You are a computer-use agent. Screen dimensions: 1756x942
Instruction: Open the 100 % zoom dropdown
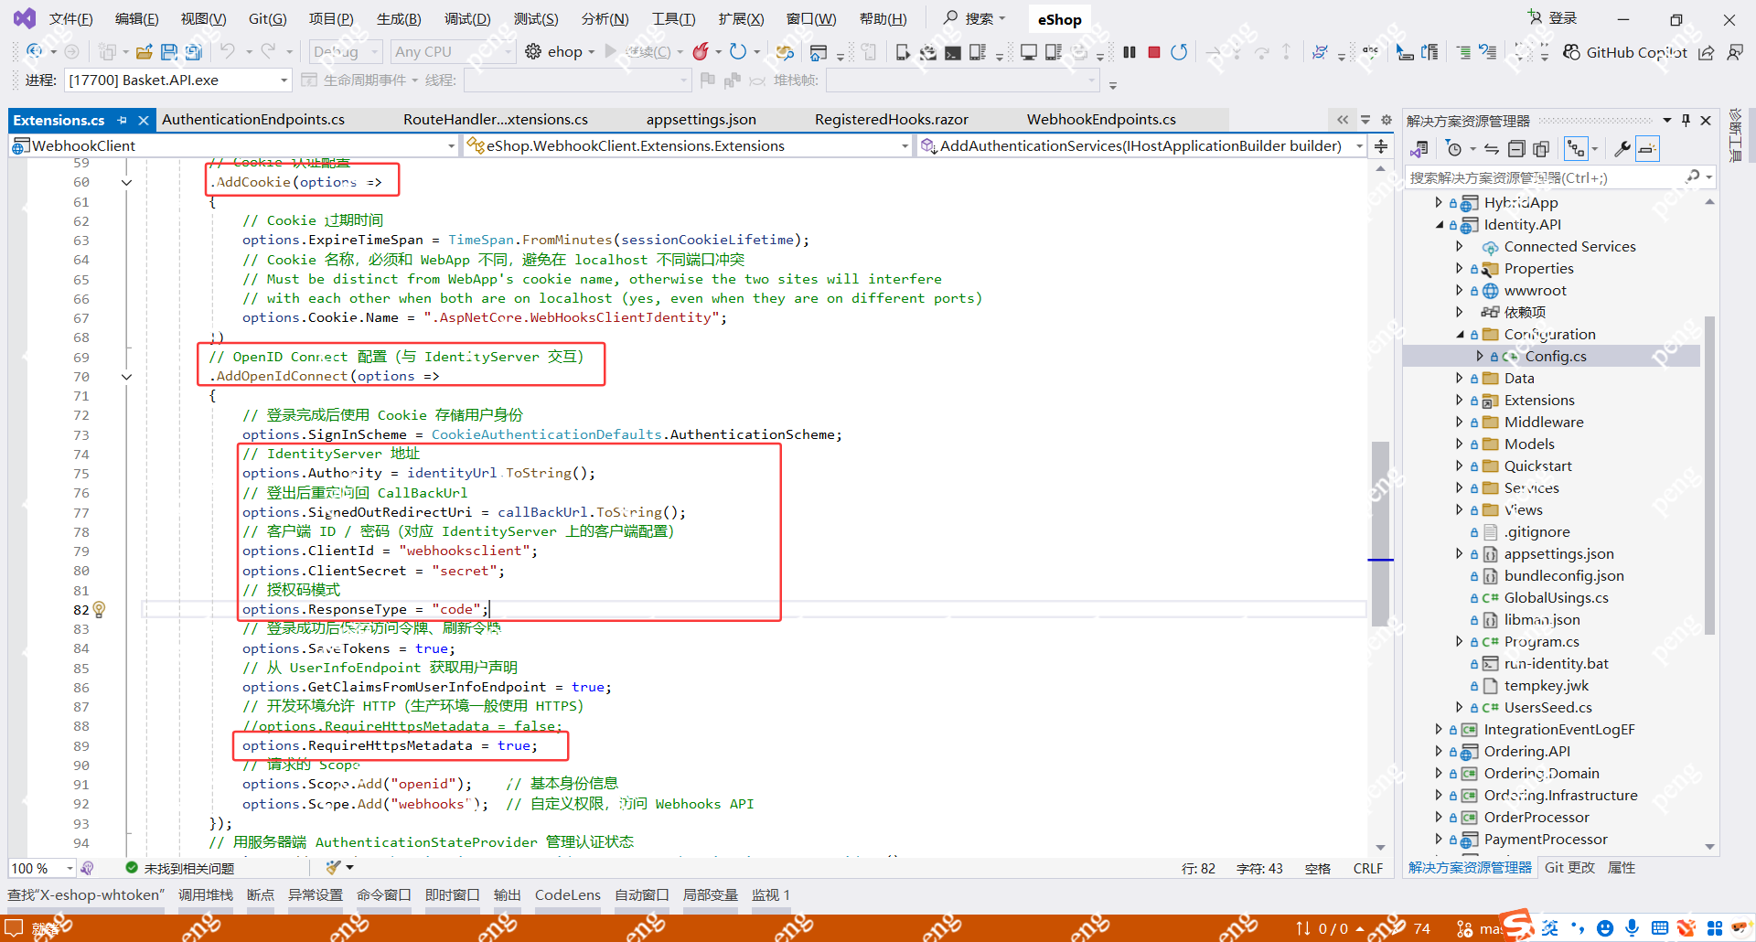[x=42, y=868]
